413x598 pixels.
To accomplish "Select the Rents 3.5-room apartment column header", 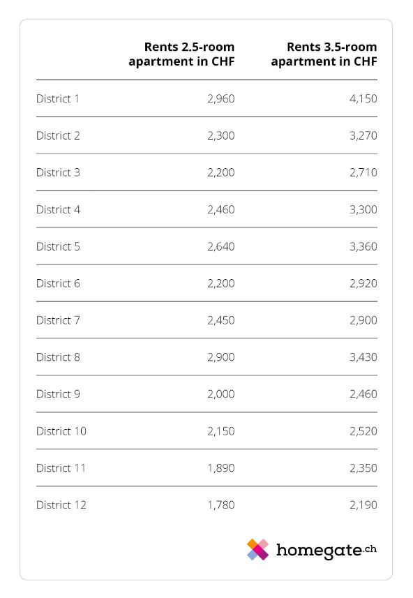I will 324,54.
